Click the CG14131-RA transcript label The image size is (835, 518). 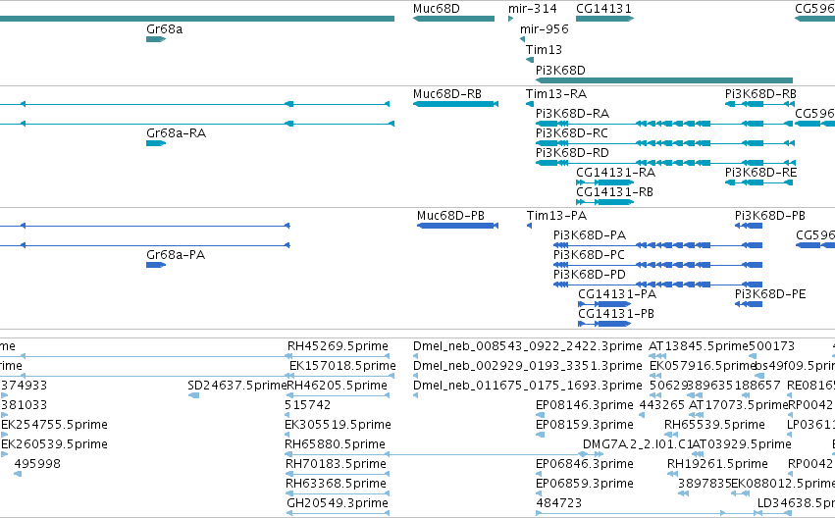[615, 173]
